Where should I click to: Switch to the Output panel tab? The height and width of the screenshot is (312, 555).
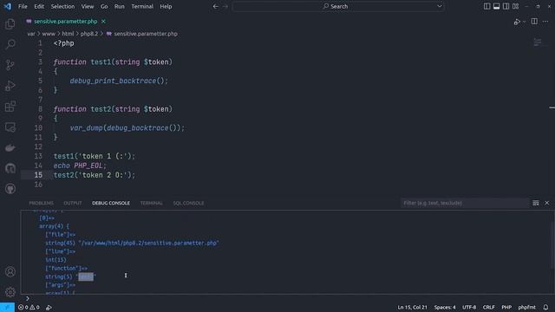(73, 203)
